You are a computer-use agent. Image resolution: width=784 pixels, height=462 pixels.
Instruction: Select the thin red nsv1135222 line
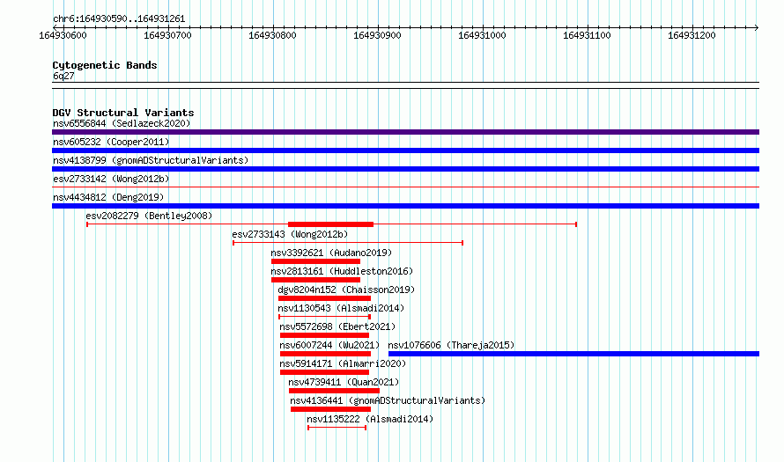pos(337,428)
